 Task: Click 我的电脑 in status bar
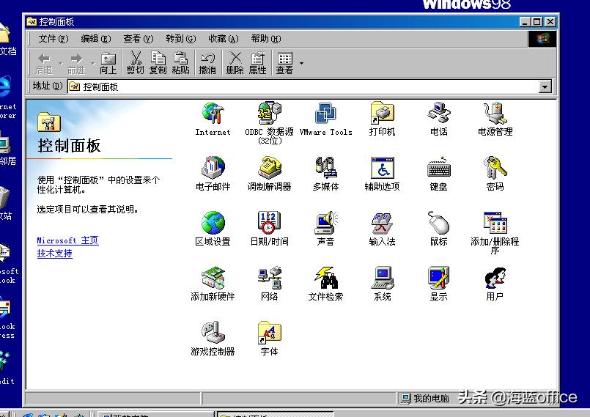point(425,398)
